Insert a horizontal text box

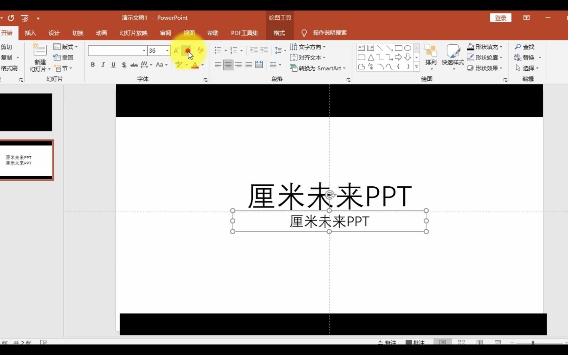[361, 48]
